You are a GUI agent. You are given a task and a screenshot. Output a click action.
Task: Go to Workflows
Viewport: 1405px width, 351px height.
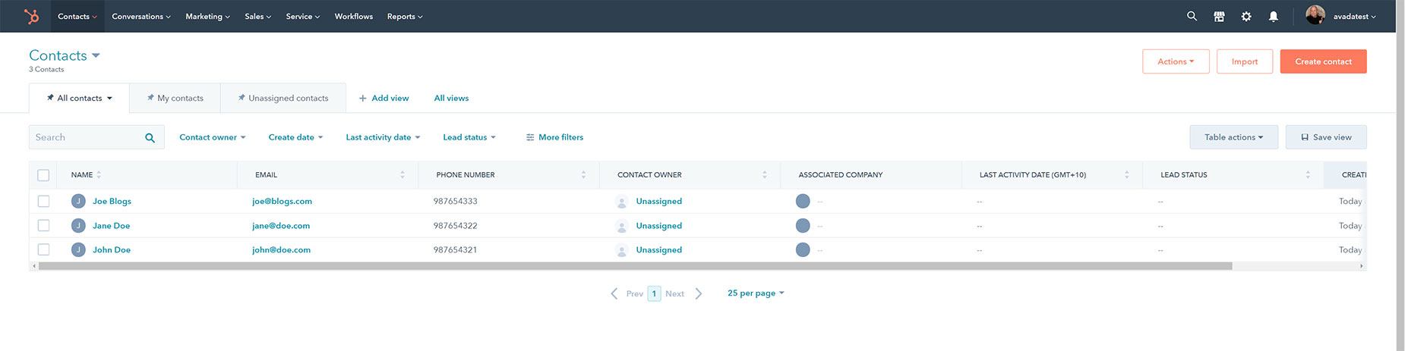click(x=353, y=16)
